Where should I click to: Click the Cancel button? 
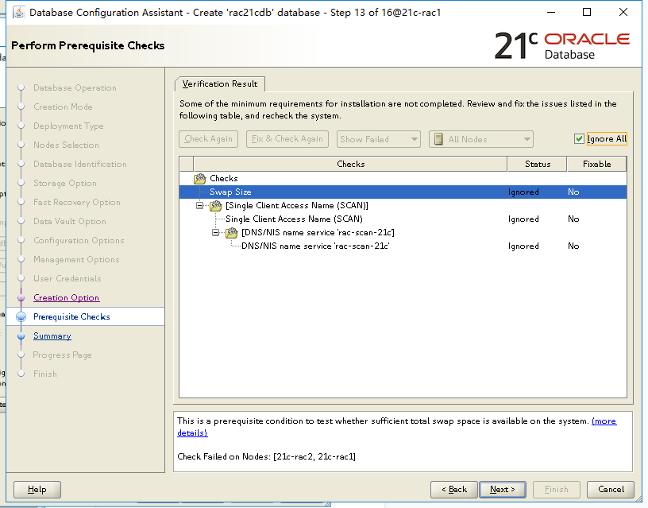[x=611, y=490]
